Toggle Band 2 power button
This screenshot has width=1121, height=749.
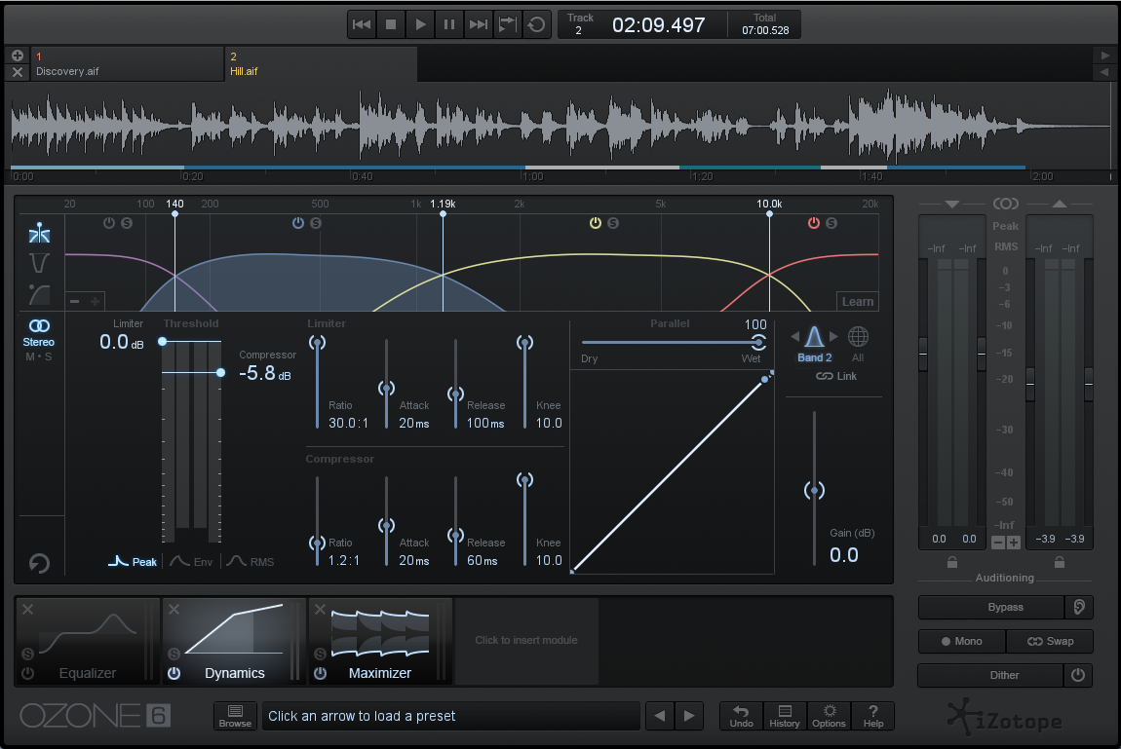coord(298,223)
